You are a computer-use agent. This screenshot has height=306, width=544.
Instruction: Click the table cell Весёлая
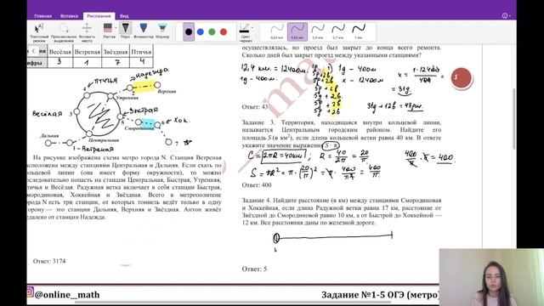click(x=60, y=52)
